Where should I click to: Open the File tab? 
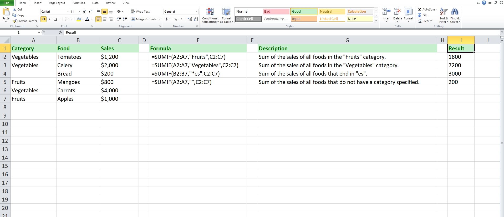(x=7, y=3)
